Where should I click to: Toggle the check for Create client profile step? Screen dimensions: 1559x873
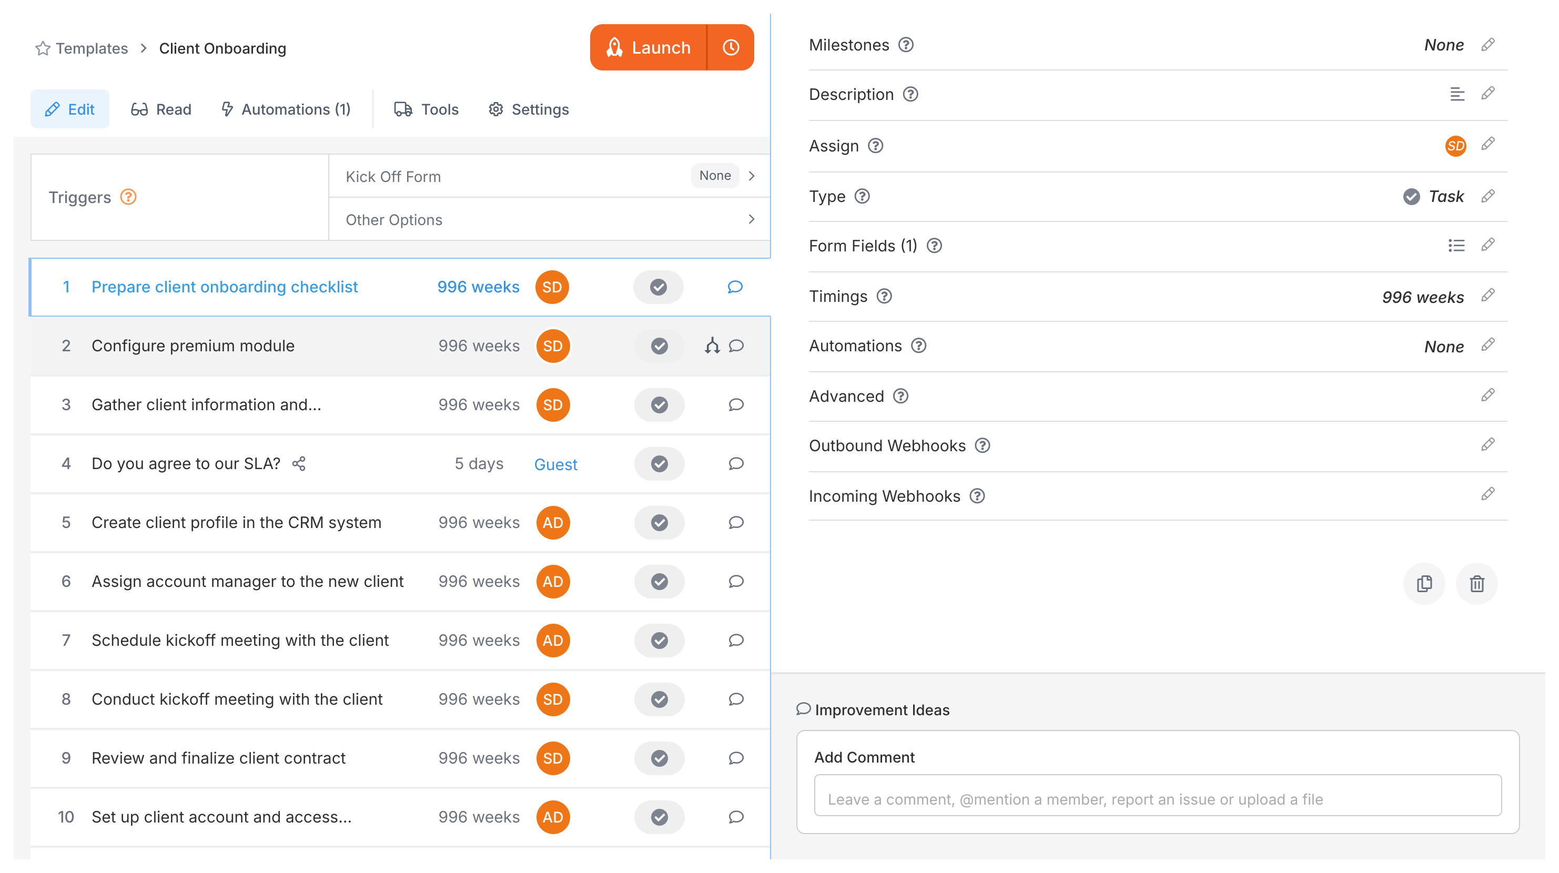659,523
